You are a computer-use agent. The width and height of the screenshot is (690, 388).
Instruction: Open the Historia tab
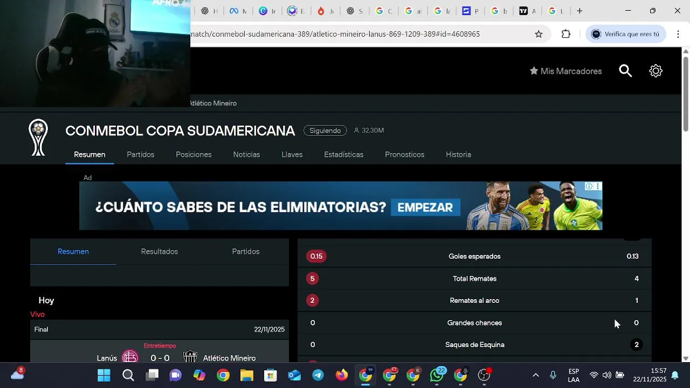458,155
